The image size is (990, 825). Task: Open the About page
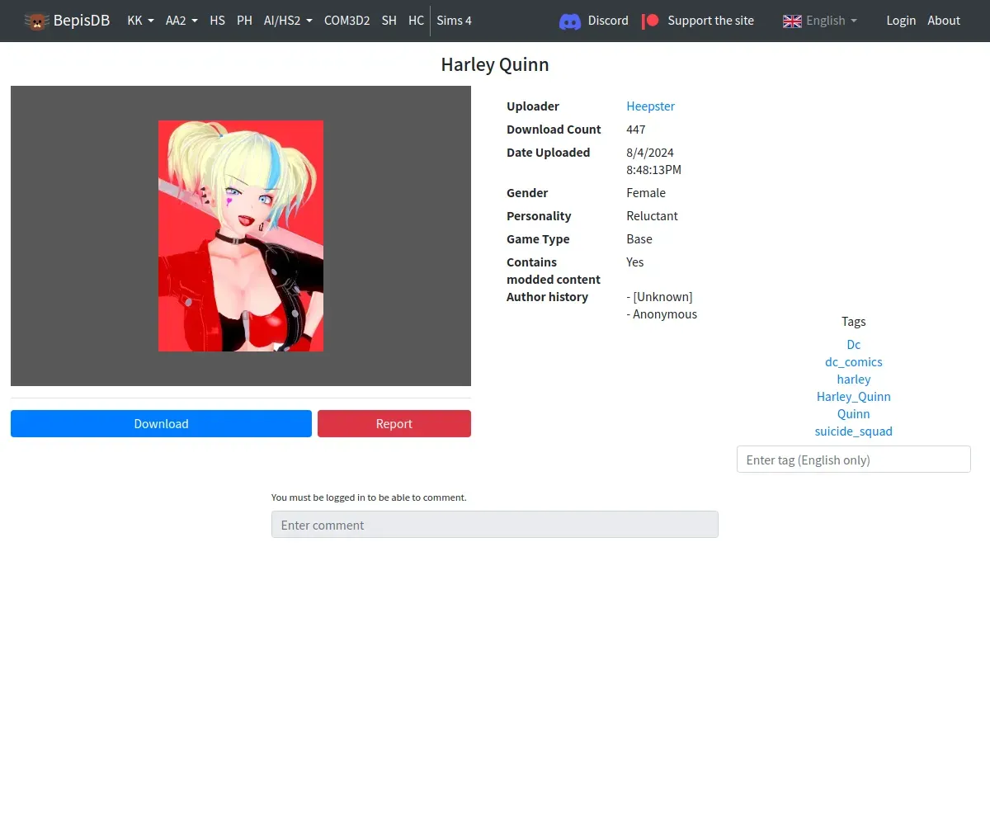[x=944, y=21]
